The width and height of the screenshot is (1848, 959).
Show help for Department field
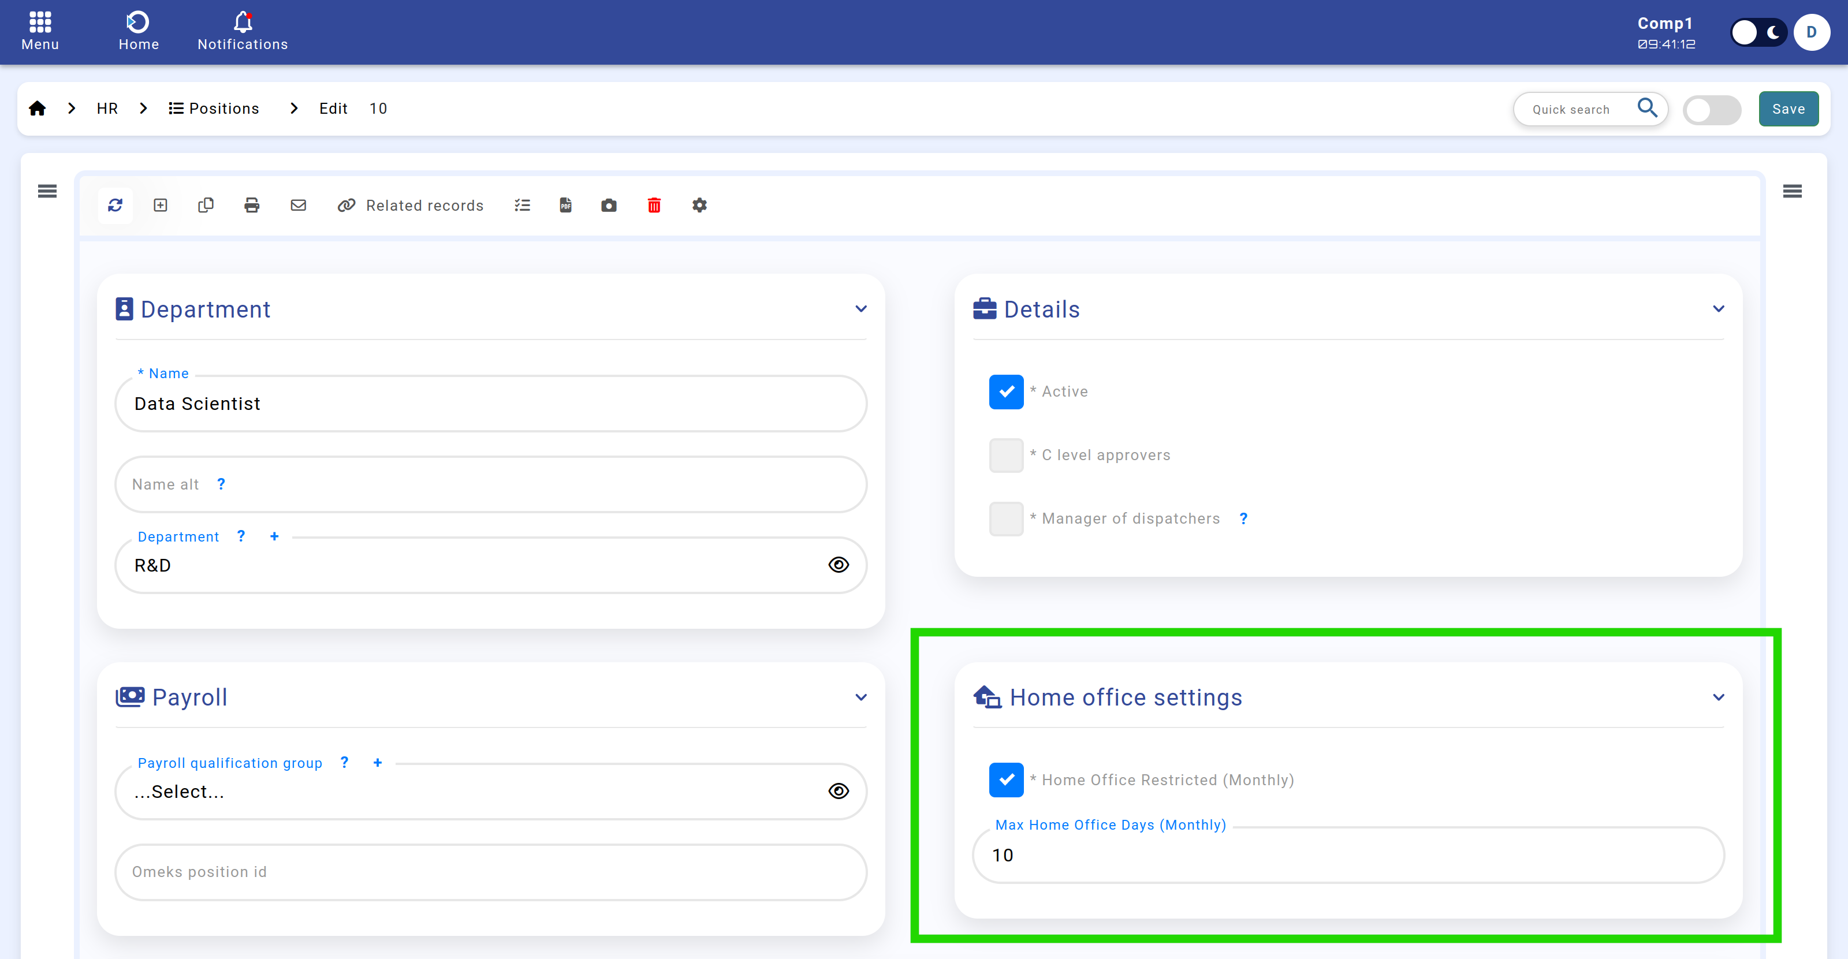click(x=241, y=536)
